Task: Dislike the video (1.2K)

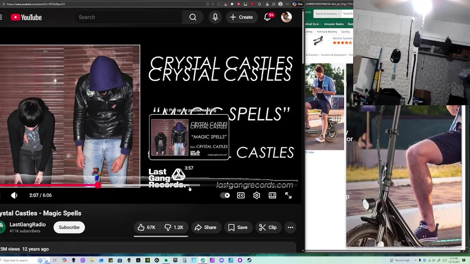Action: (174, 227)
